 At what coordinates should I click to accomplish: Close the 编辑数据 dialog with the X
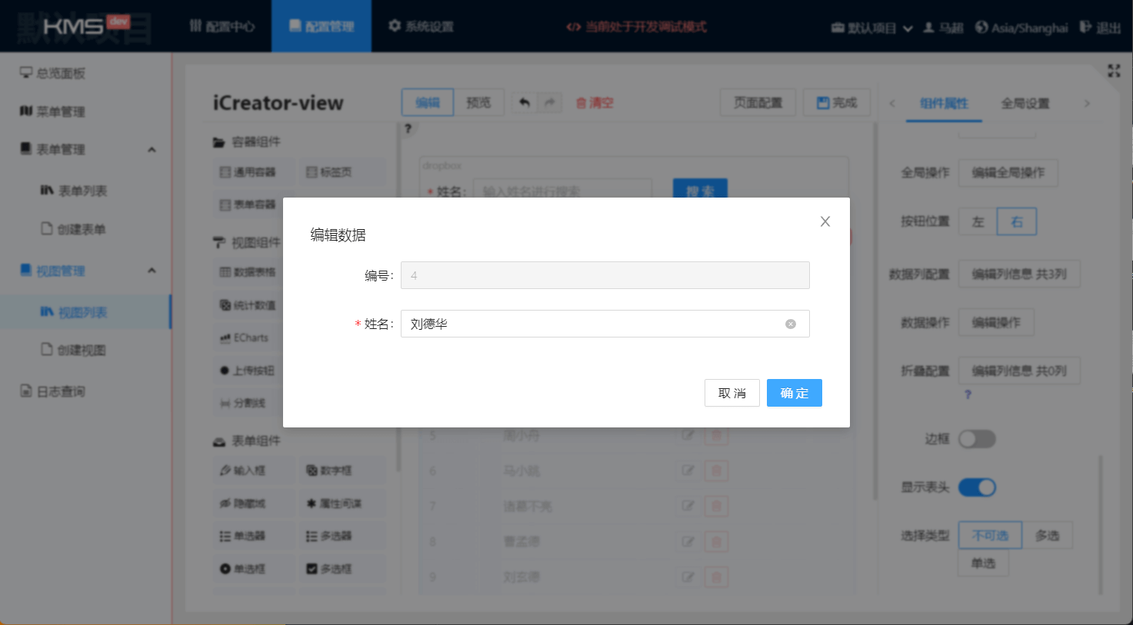[x=825, y=221]
